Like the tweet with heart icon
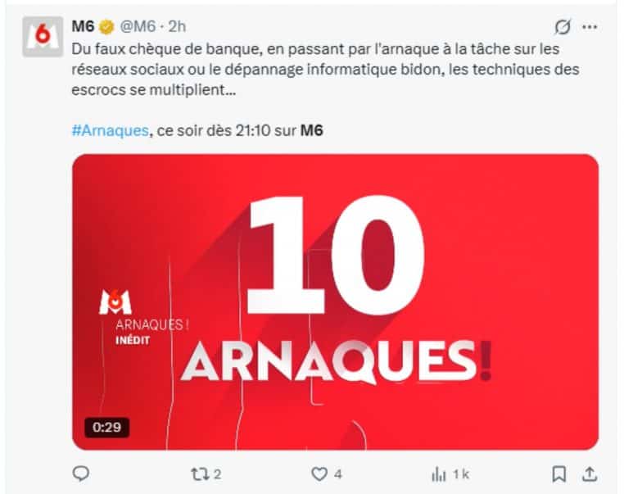 point(319,474)
